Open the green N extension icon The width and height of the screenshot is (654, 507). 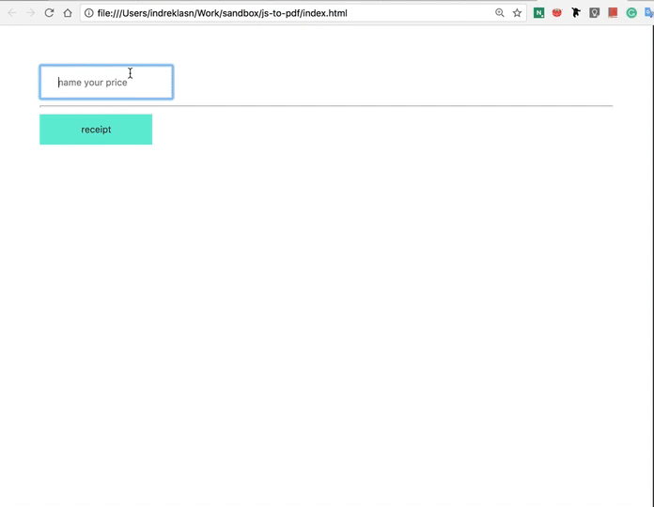click(x=538, y=13)
